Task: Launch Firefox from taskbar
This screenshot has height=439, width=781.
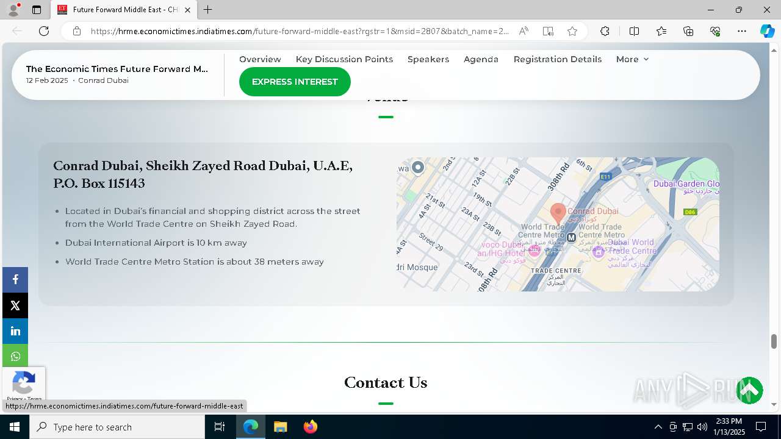Action: (x=310, y=427)
